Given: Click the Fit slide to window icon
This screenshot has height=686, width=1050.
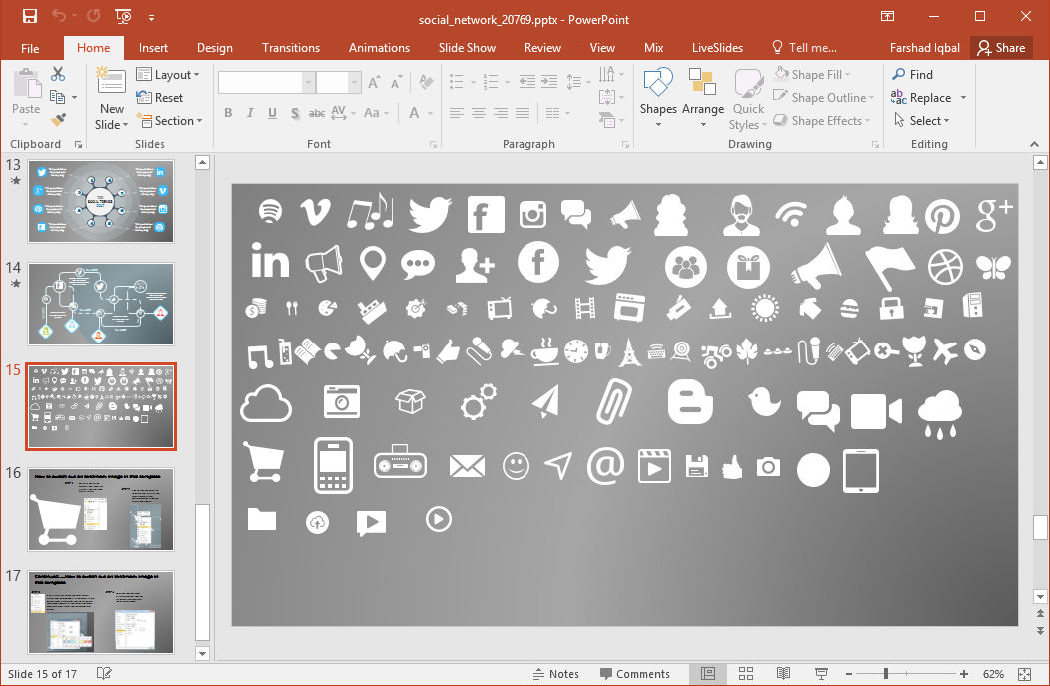Looking at the screenshot, I should [1024, 674].
